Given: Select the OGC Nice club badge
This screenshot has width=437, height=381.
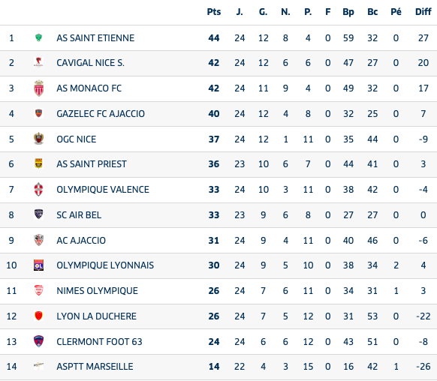Looking at the screenshot, I should 39,139.
